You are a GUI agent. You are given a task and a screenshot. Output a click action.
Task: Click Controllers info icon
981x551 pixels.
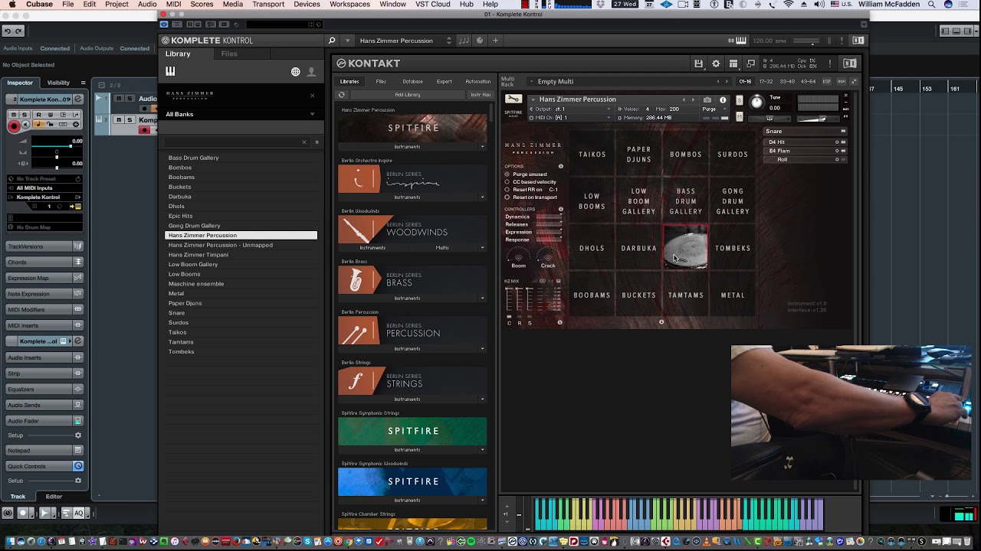(x=561, y=209)
